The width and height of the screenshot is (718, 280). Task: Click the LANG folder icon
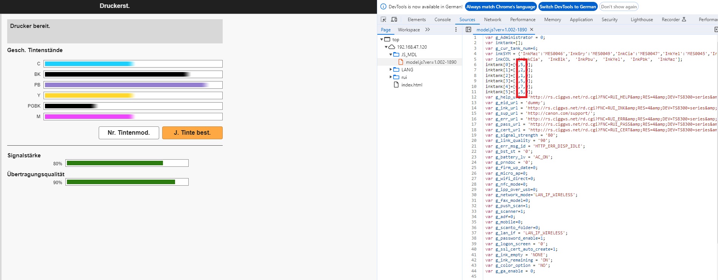point(396,69)
